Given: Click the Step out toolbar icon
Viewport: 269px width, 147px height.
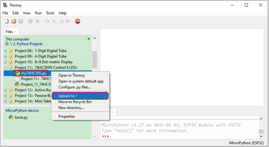Looking at the screenshot, I should tap(61, 21).
